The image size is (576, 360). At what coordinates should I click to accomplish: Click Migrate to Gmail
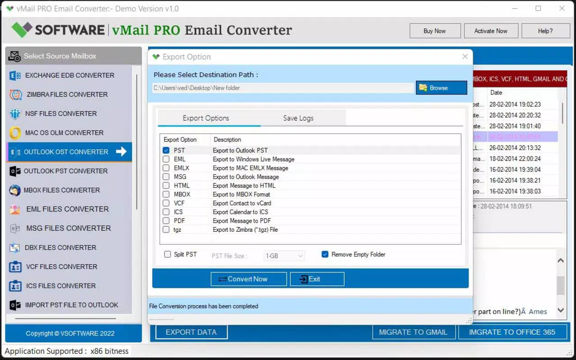[413, 332]
